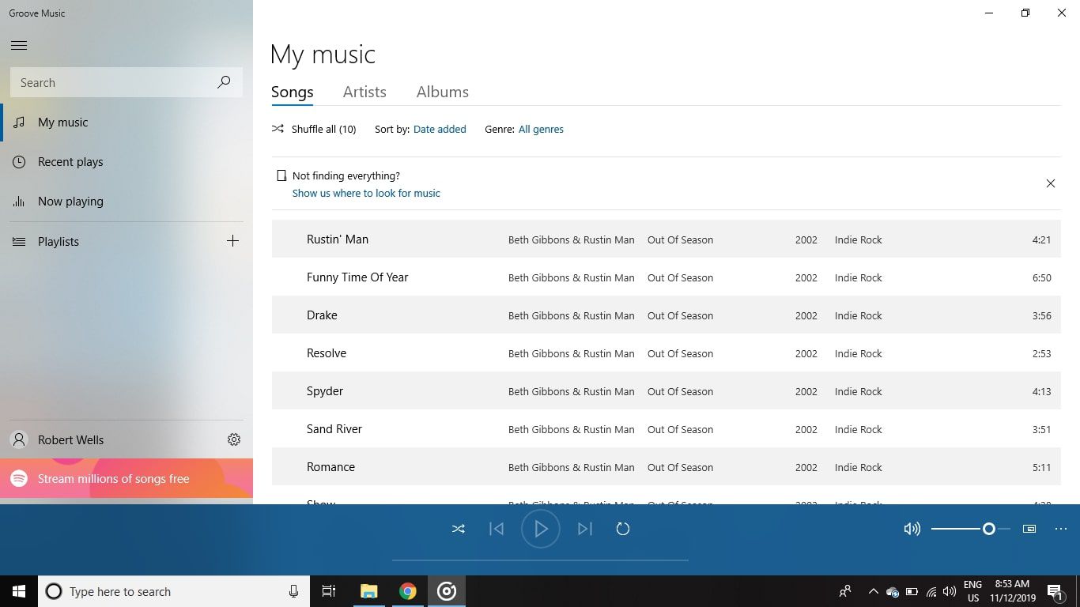Open File Explorer from taskbar
This screenshot has height=607, width=1080.
369,591
